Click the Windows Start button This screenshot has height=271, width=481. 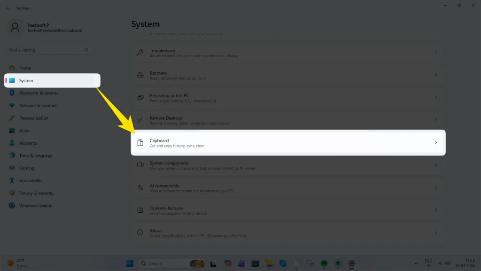tap(129, 263)
